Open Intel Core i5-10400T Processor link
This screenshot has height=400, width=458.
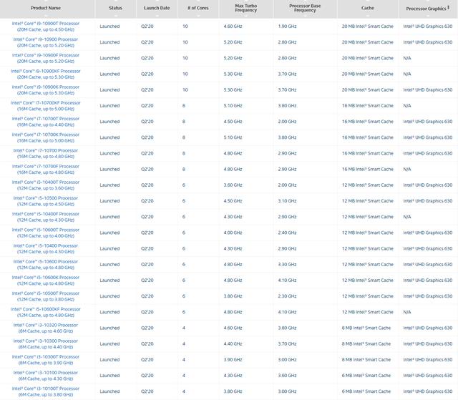tap(46, 185)
